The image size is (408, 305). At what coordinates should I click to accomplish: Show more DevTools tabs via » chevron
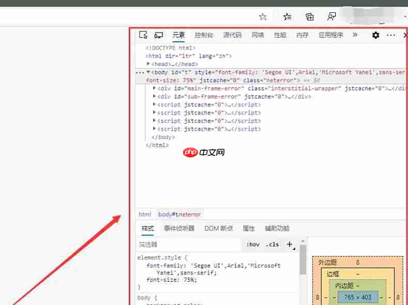tap(355, 35)
